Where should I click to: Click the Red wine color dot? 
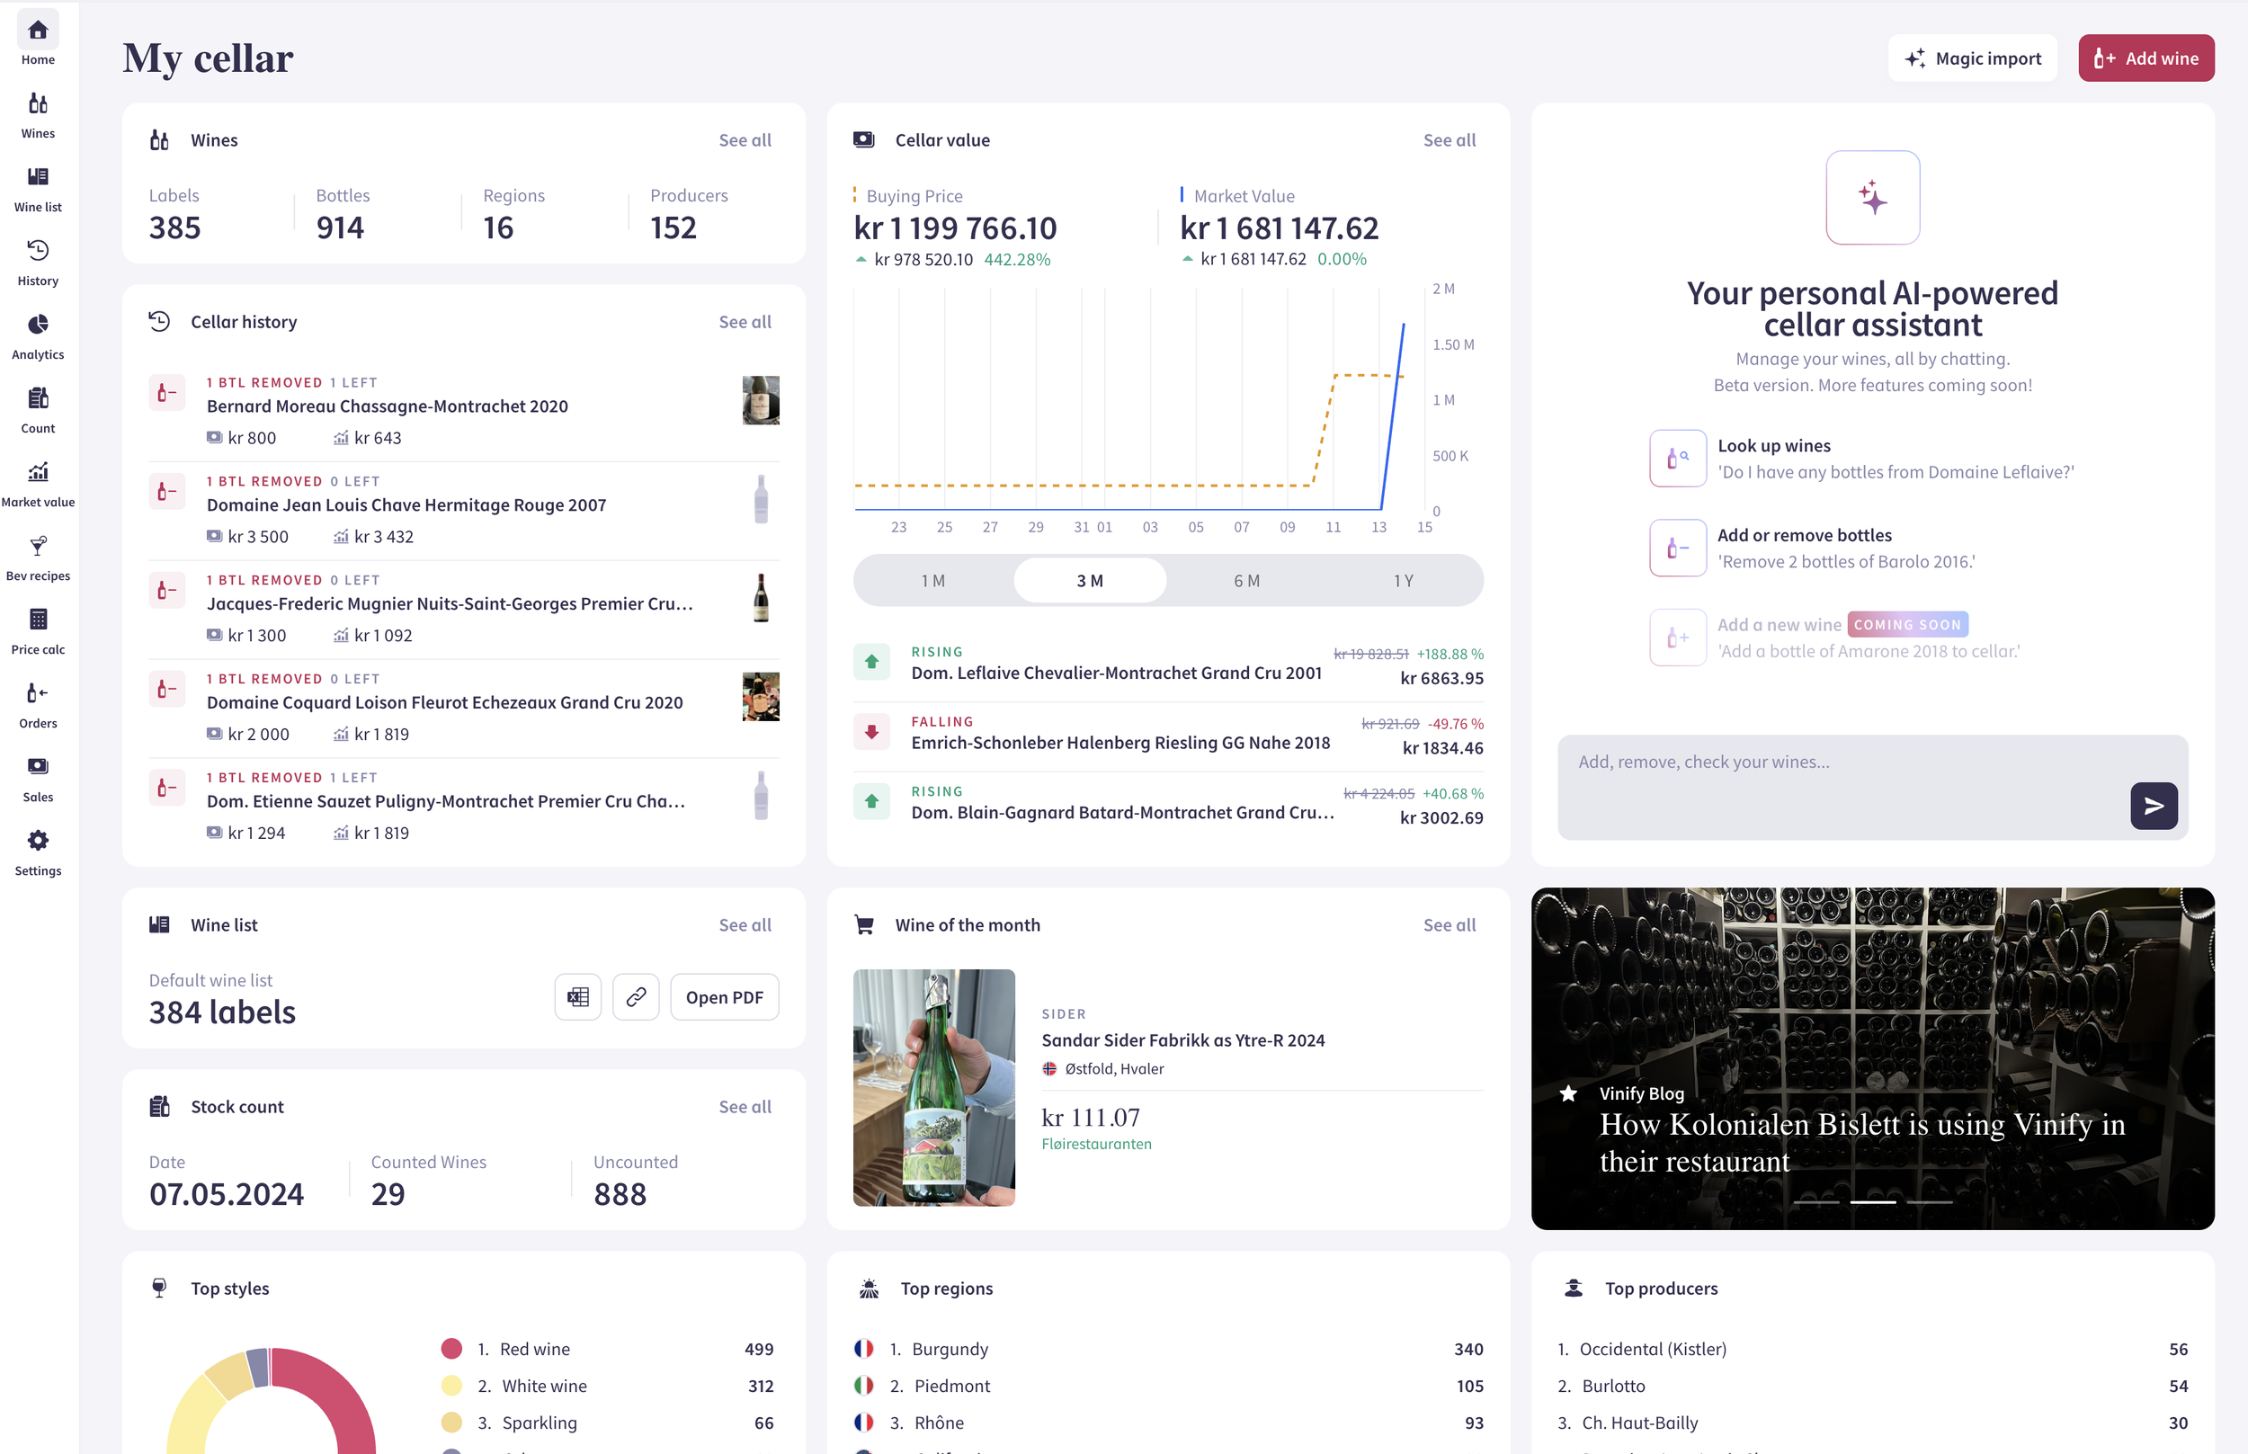click(451, 1348)
